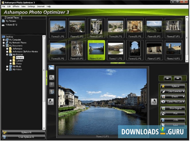
Task: Expand the Ashampoo folder node
Action: (x=7, y=49)
